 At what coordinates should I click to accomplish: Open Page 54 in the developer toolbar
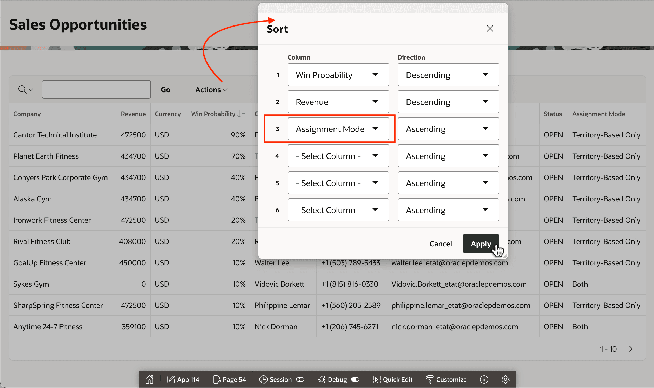click(230, 379)
